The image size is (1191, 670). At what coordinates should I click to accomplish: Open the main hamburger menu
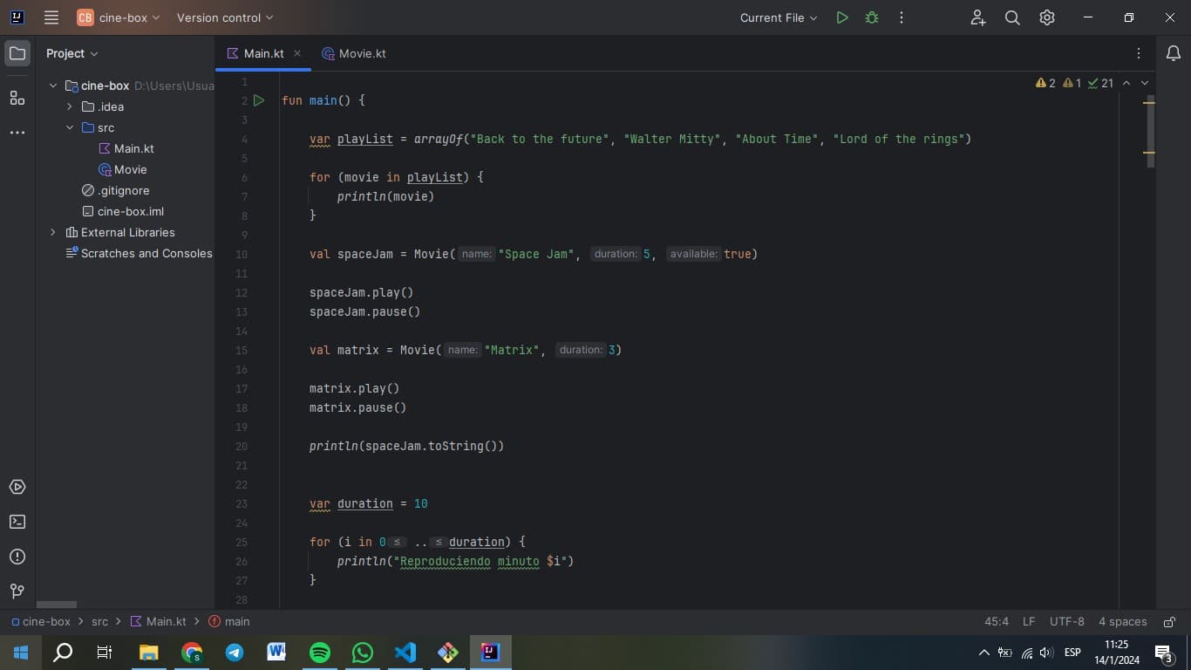pos(51,17)
